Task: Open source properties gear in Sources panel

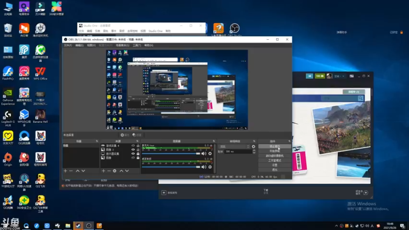Action: pyautogui.click(x=115, y=171)
